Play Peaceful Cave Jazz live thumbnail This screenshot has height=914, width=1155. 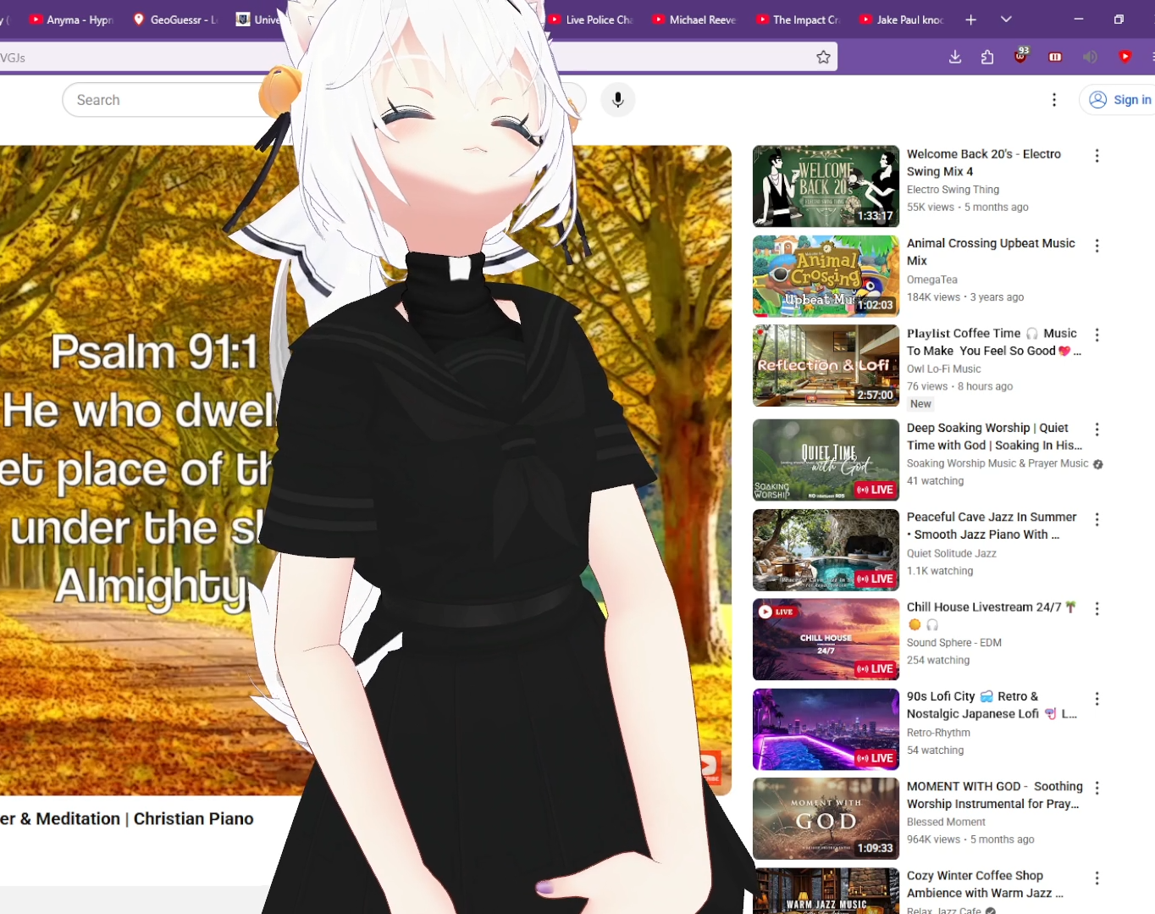[826, 550]
